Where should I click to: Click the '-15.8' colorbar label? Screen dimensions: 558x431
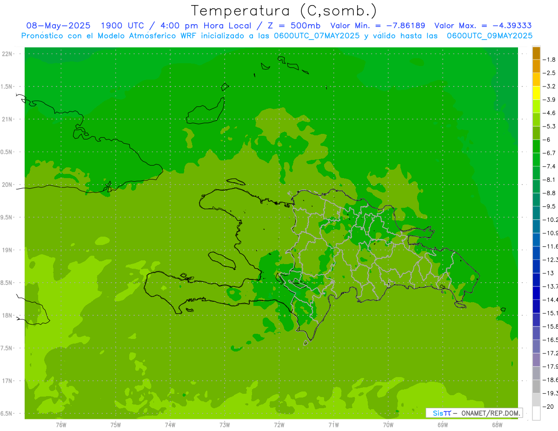point(551,326)
